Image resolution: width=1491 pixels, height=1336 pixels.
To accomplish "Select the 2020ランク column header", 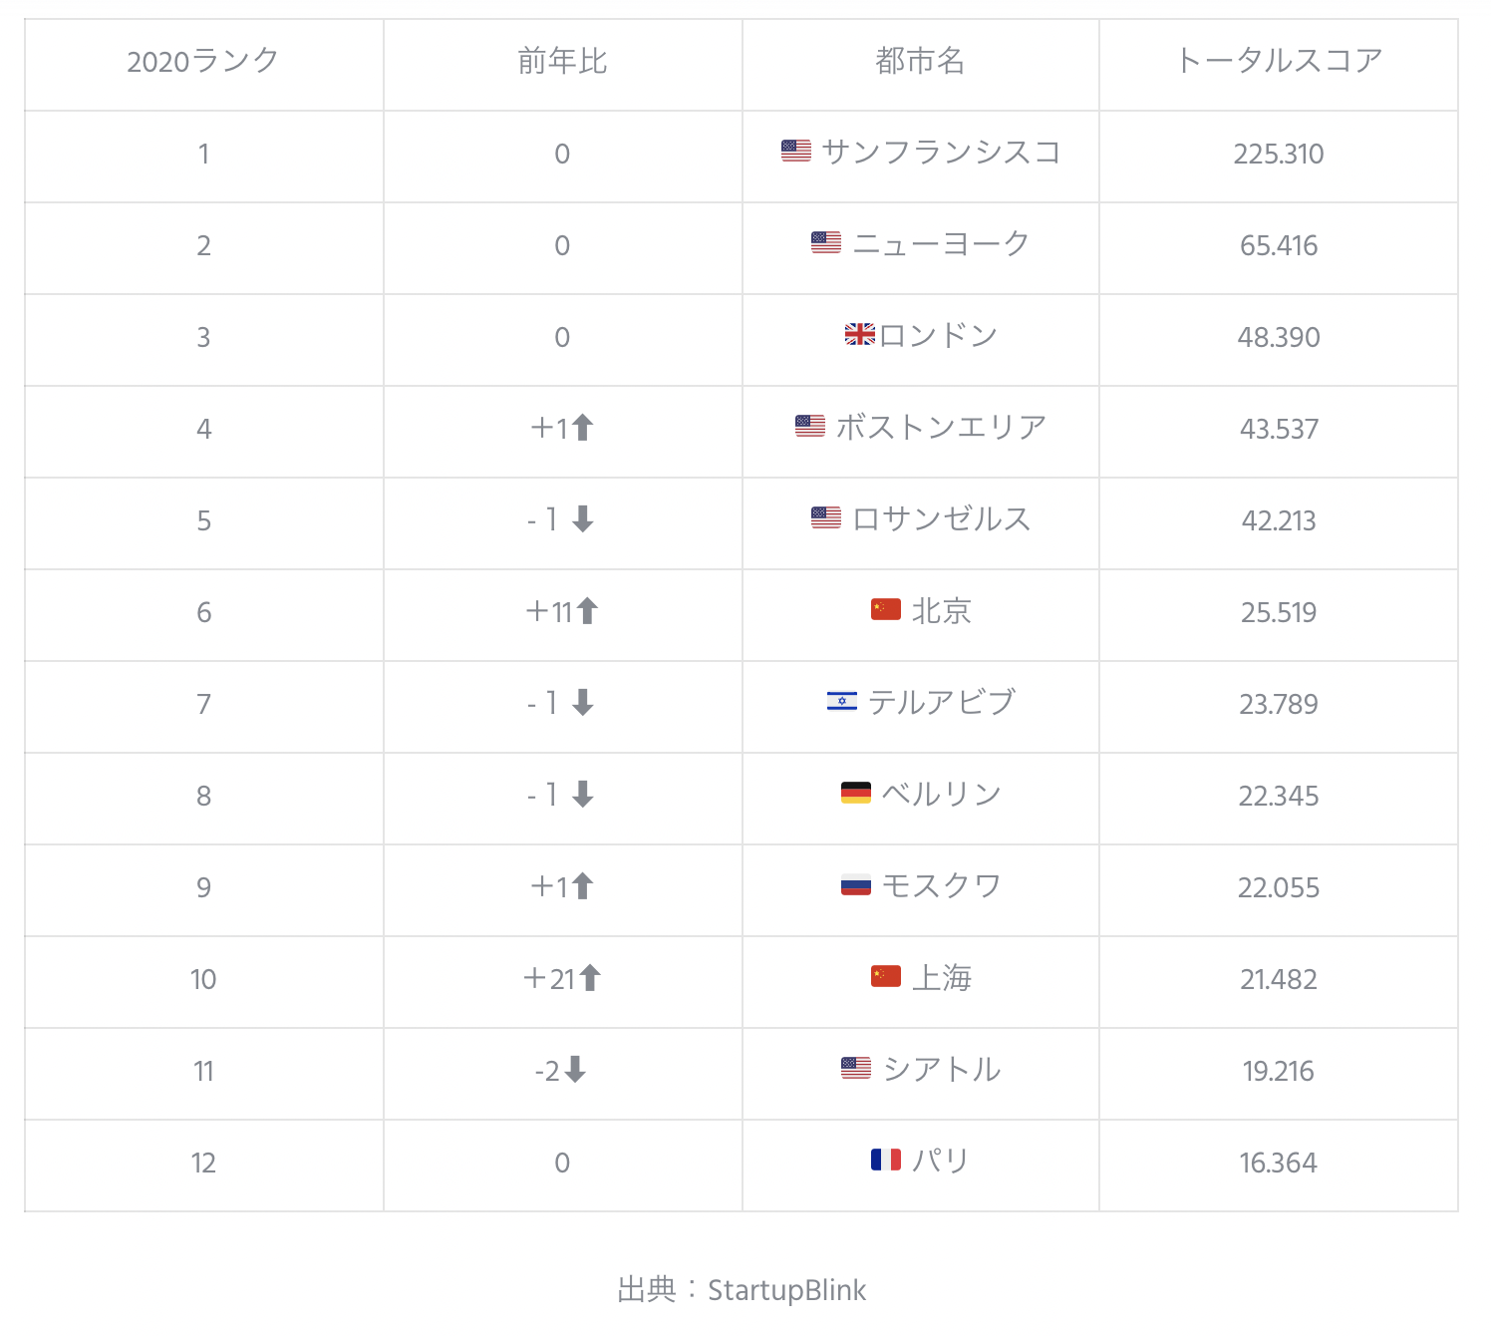I will click(x=203, y=61).
